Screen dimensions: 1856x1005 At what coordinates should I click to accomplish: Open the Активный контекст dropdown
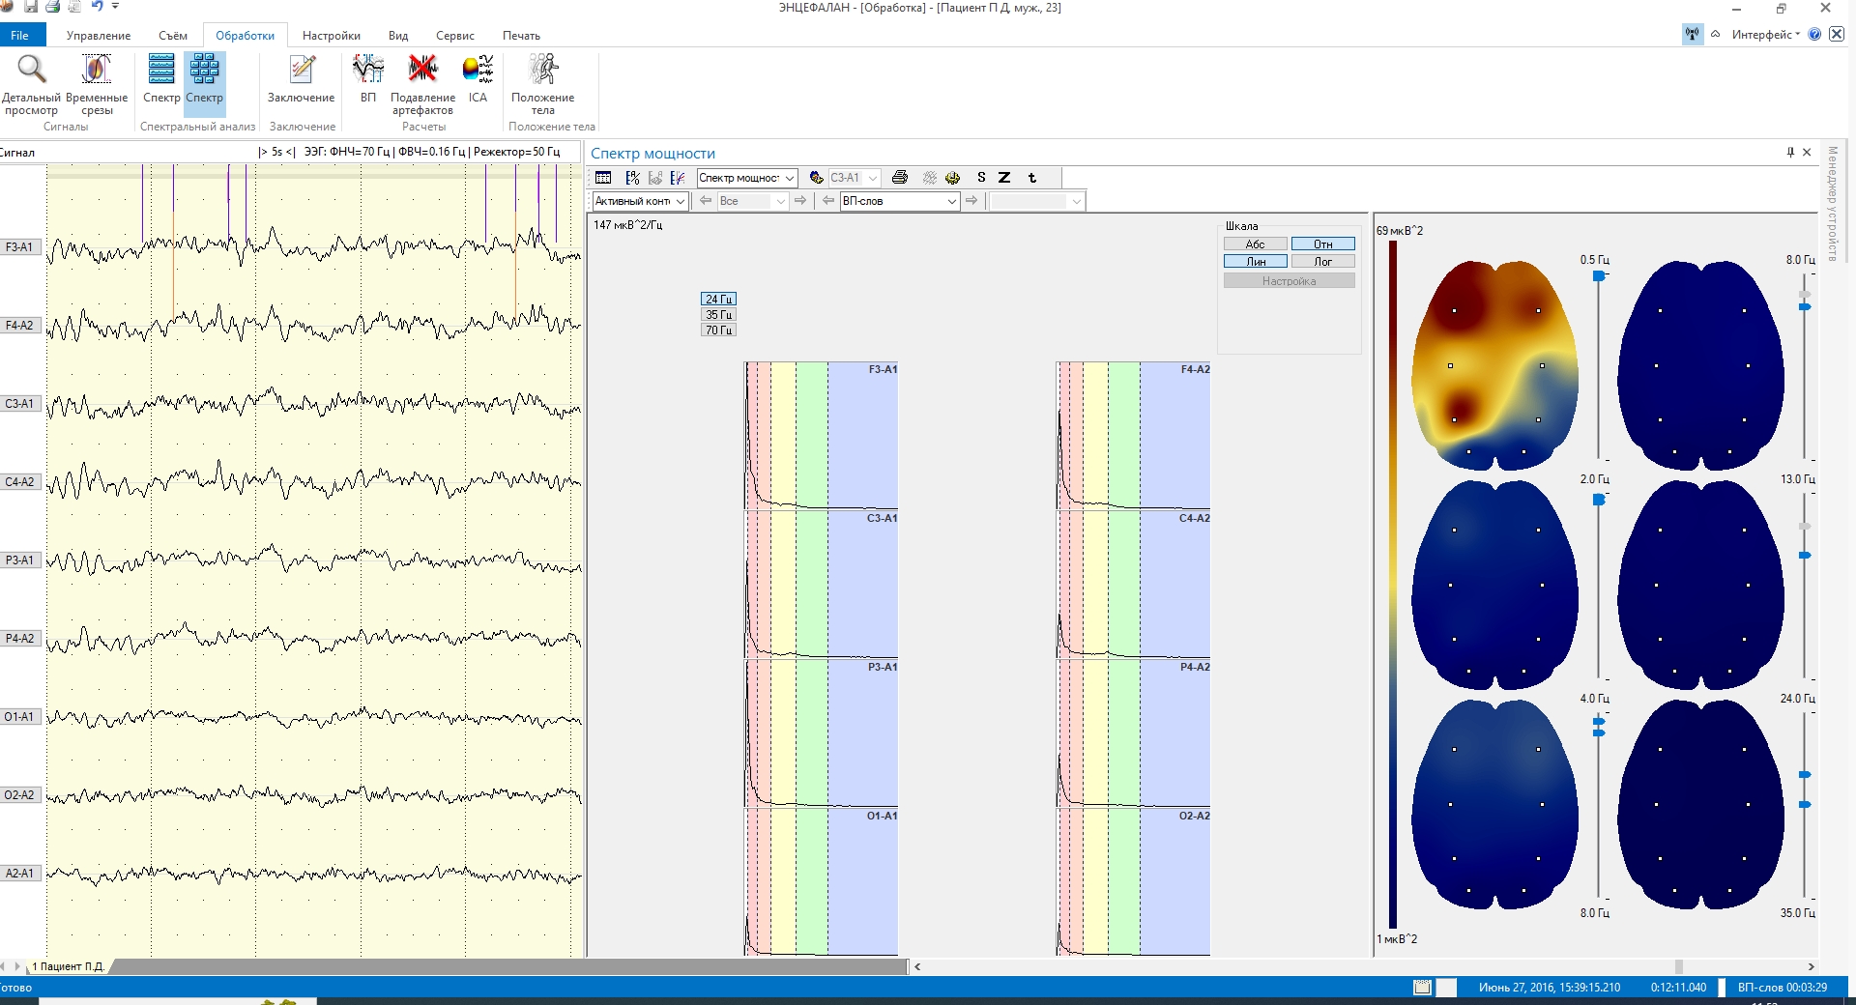[680, 201]
